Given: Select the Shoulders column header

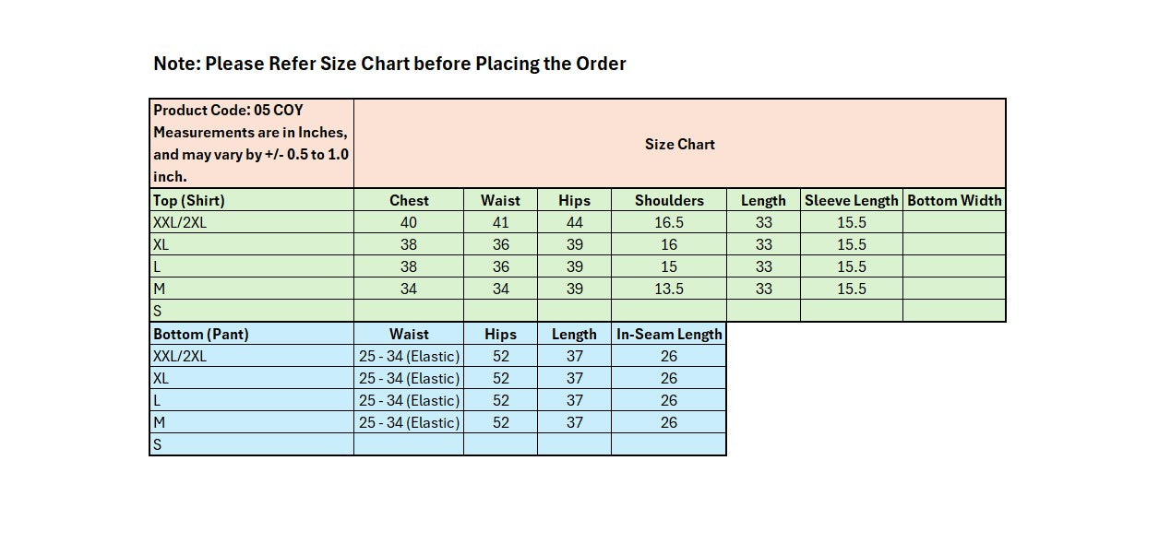Looking at the screenshot, I should pyautogui.click(x=669, y=200).
